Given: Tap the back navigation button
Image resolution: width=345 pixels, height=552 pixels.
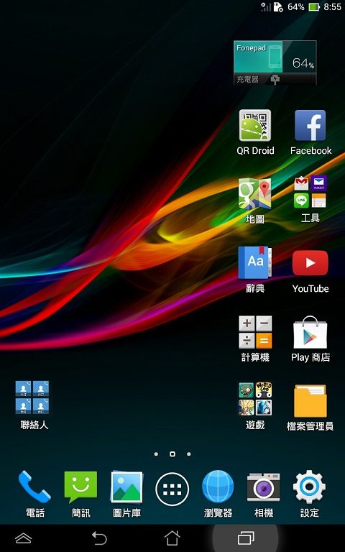Looking at the screenshot, I should [99, 538].
